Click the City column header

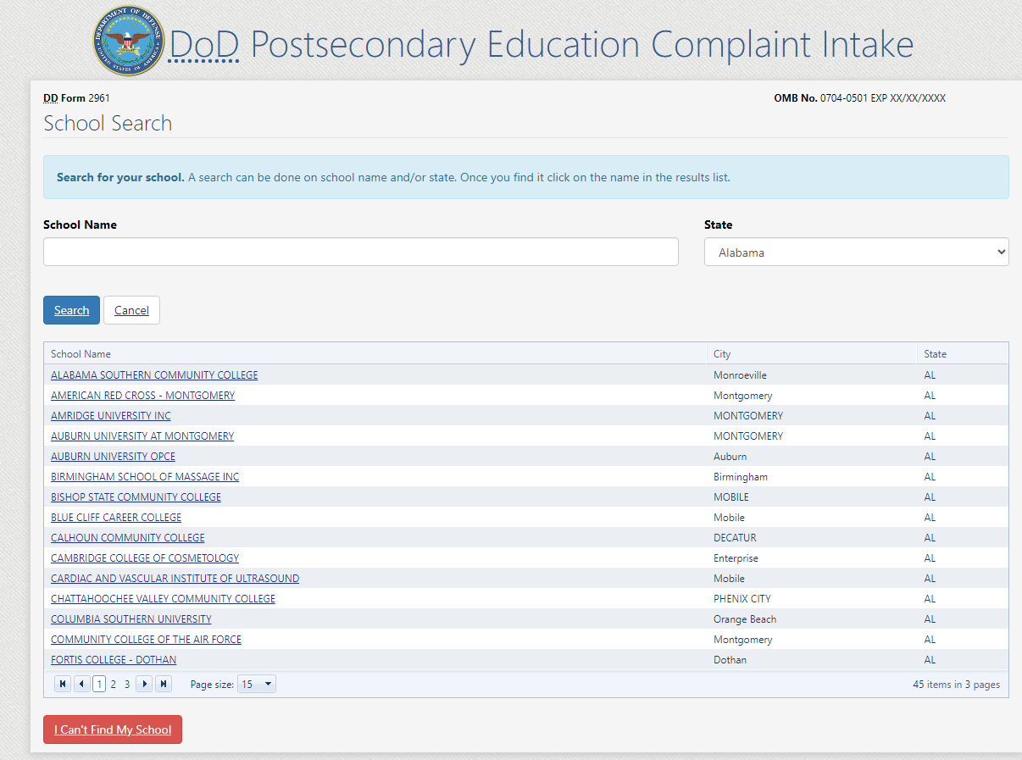click(722, 354)
